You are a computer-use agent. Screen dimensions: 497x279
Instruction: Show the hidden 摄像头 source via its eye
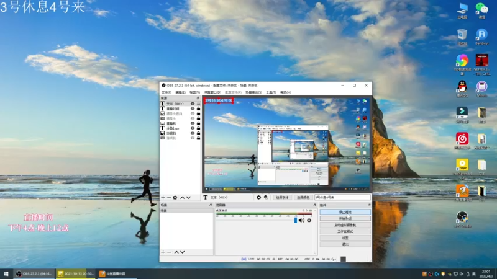(x=193, y=118)
